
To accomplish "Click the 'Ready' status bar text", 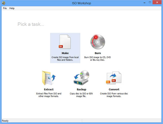I will (x=5, y=121).
